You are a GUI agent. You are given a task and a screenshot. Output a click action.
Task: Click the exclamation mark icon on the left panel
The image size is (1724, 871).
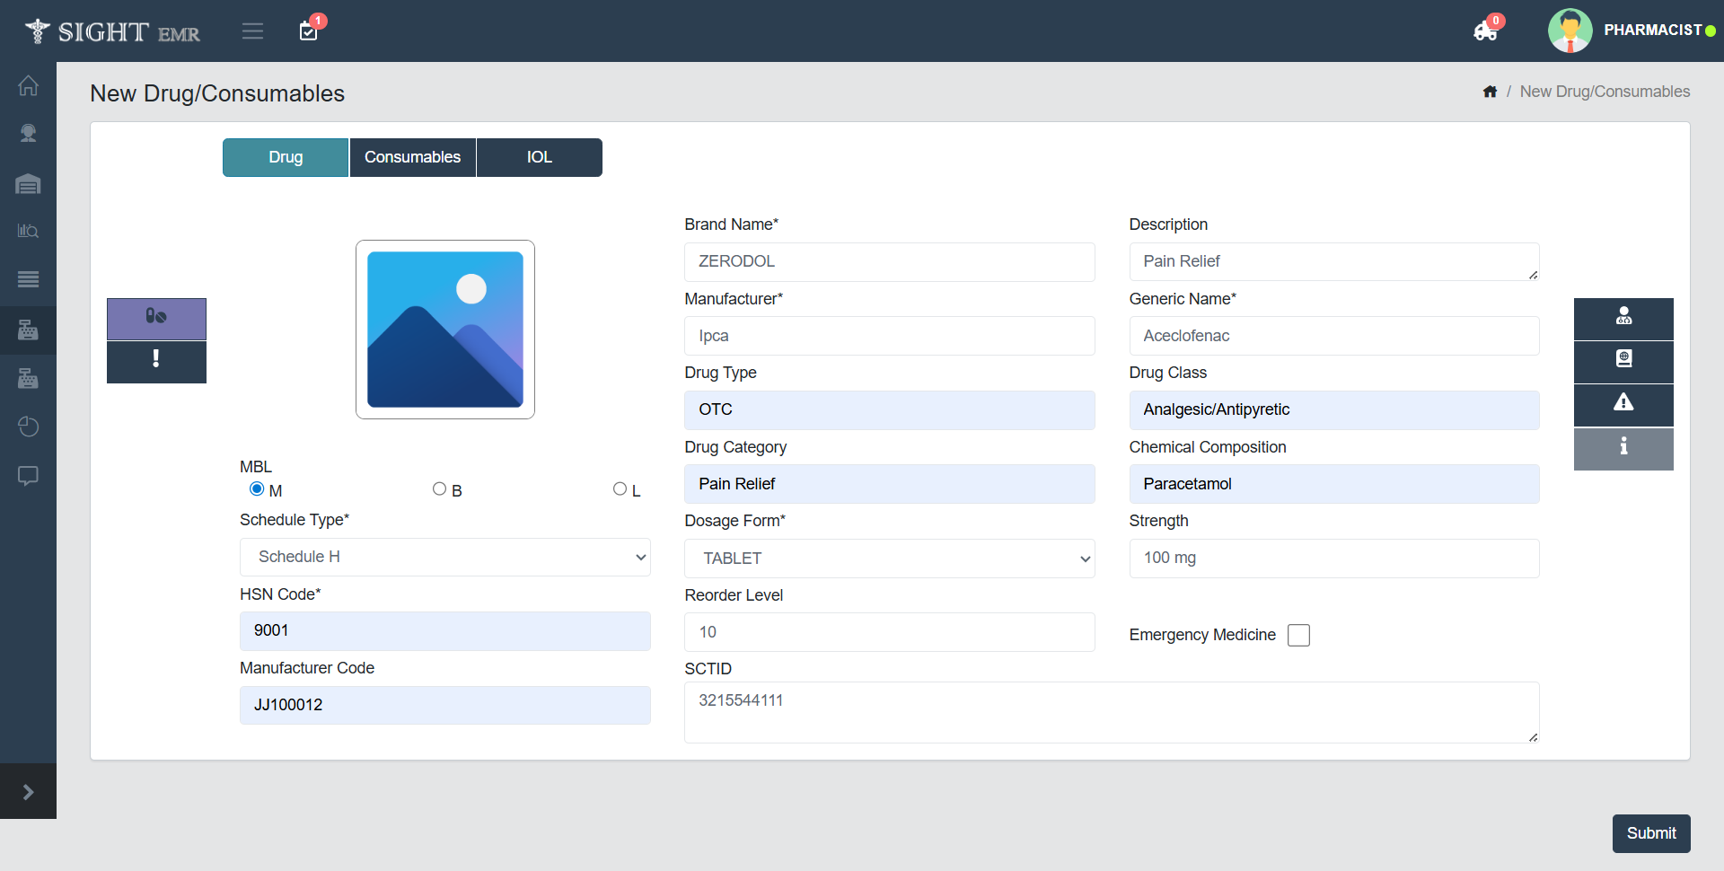click(x=156, y=360)
